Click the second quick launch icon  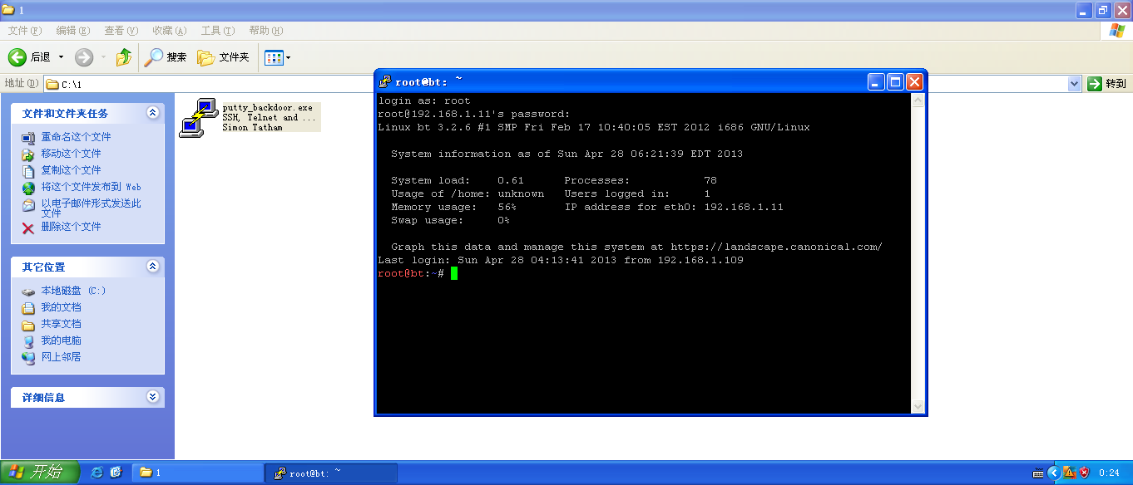116,473
